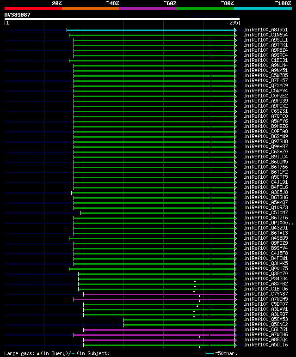
Task: Open UniRef100_A9RBZ4 entry
Action: pos(265,50)
